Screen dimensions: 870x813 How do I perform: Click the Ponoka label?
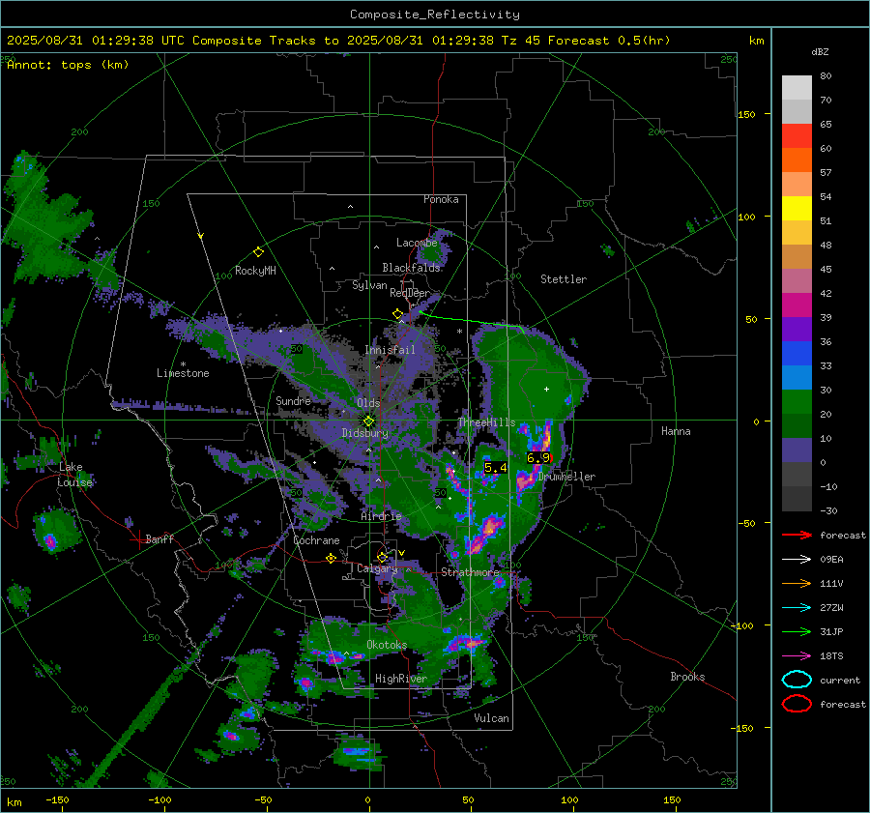(x=441, y=199)
